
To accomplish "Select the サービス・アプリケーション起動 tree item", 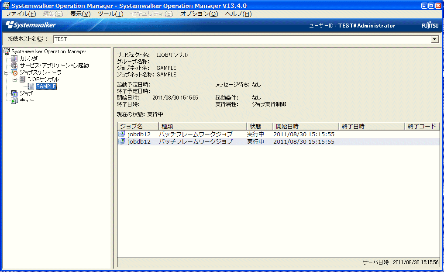I will [x=54, y=65].
